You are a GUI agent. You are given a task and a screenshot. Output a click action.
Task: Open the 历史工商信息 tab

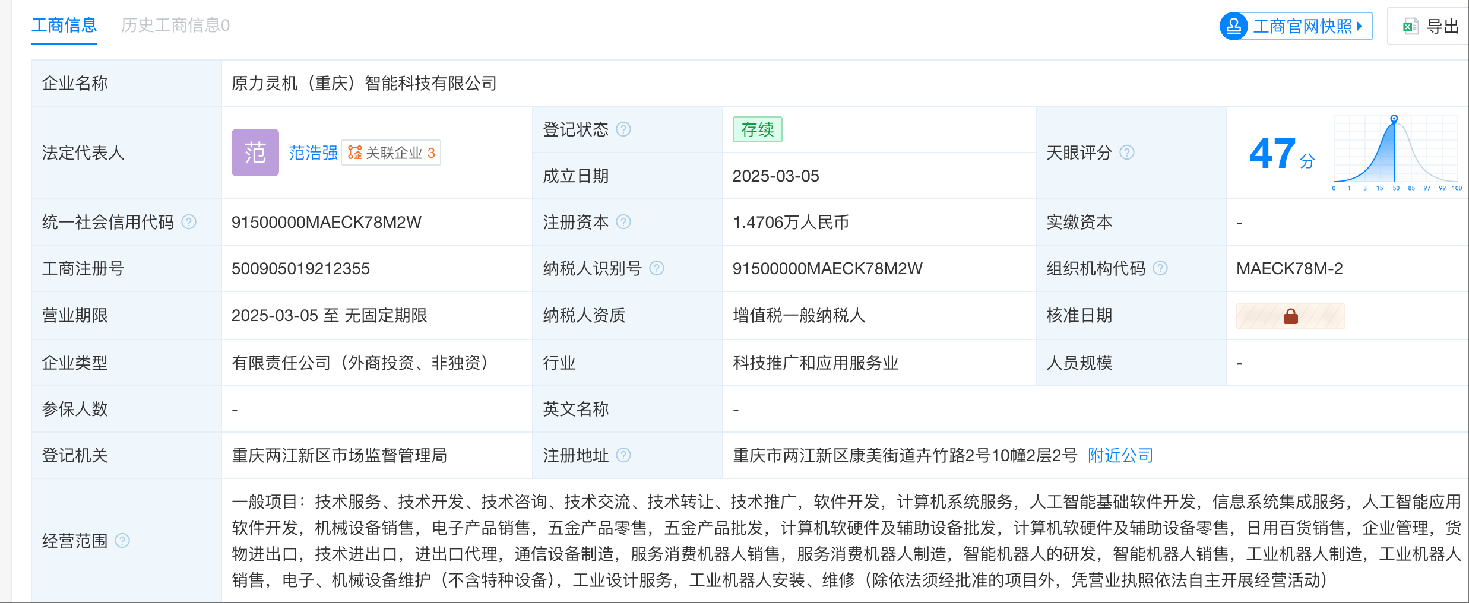tap(175, 26)
